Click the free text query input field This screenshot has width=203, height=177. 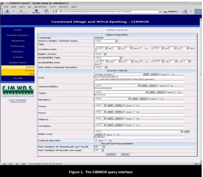139,82
